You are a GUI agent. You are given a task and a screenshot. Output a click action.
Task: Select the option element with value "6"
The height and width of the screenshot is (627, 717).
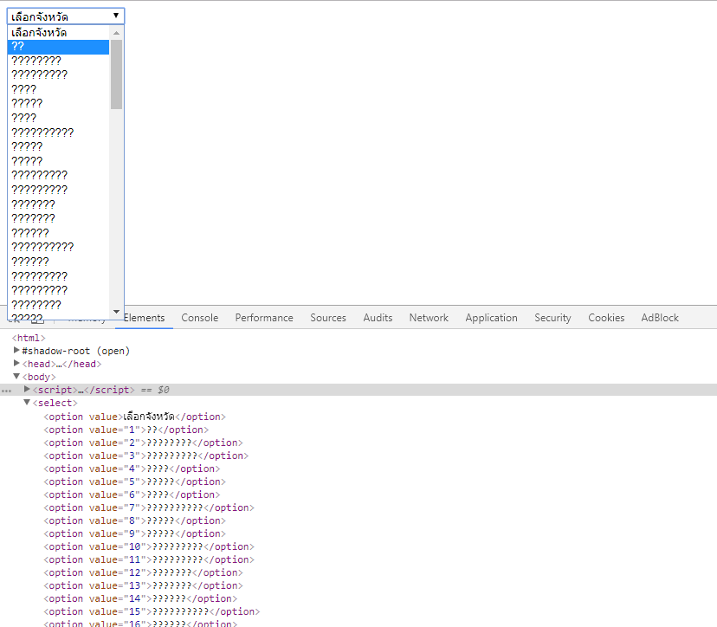pos(132,494)
